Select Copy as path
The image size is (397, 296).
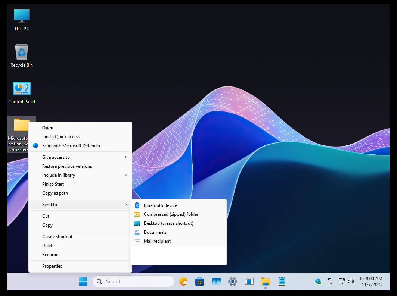(80, 193)
